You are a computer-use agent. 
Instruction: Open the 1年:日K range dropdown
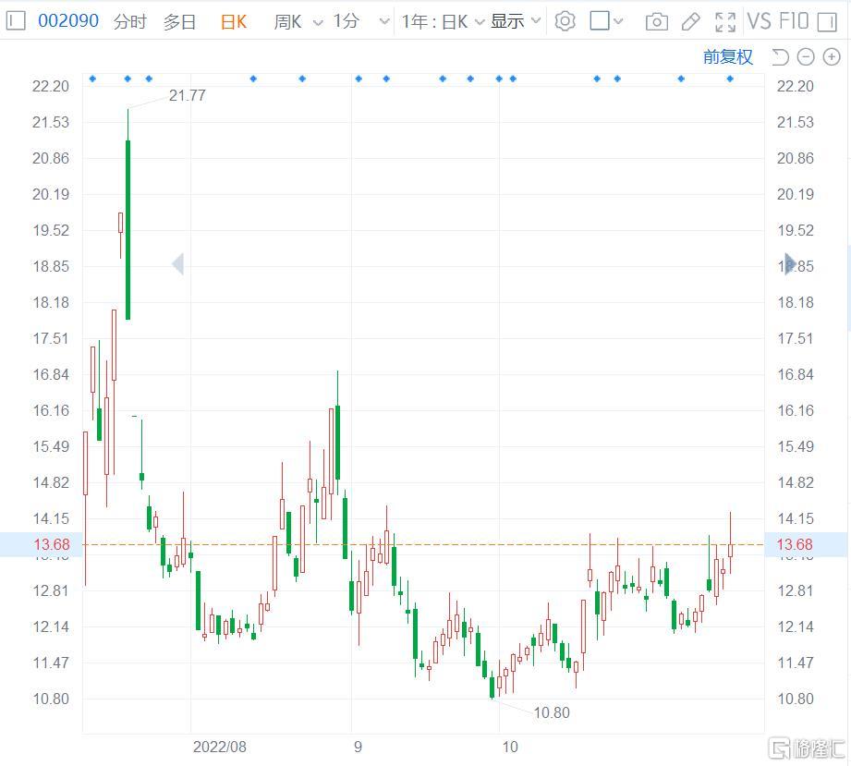tap(442, 21)
